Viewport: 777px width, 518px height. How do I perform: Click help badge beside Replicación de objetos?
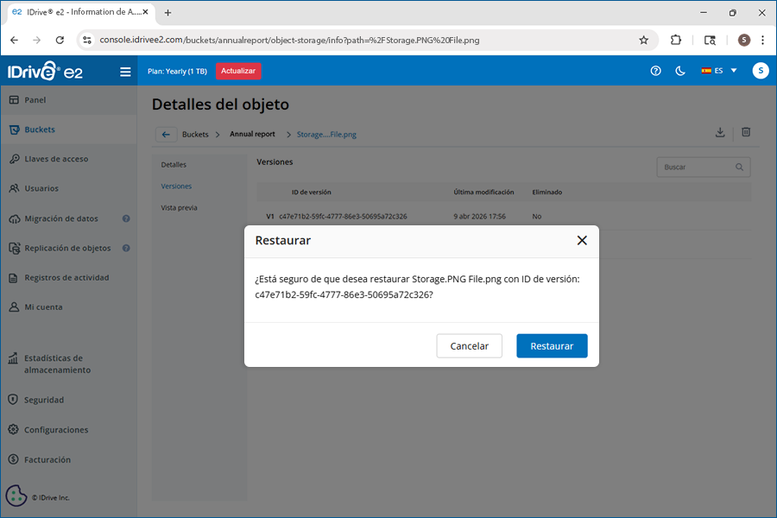(126, 248)
